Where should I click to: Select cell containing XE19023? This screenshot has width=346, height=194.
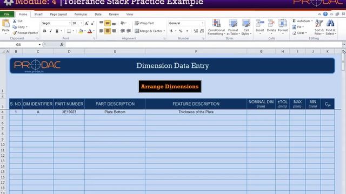(69, 112)
